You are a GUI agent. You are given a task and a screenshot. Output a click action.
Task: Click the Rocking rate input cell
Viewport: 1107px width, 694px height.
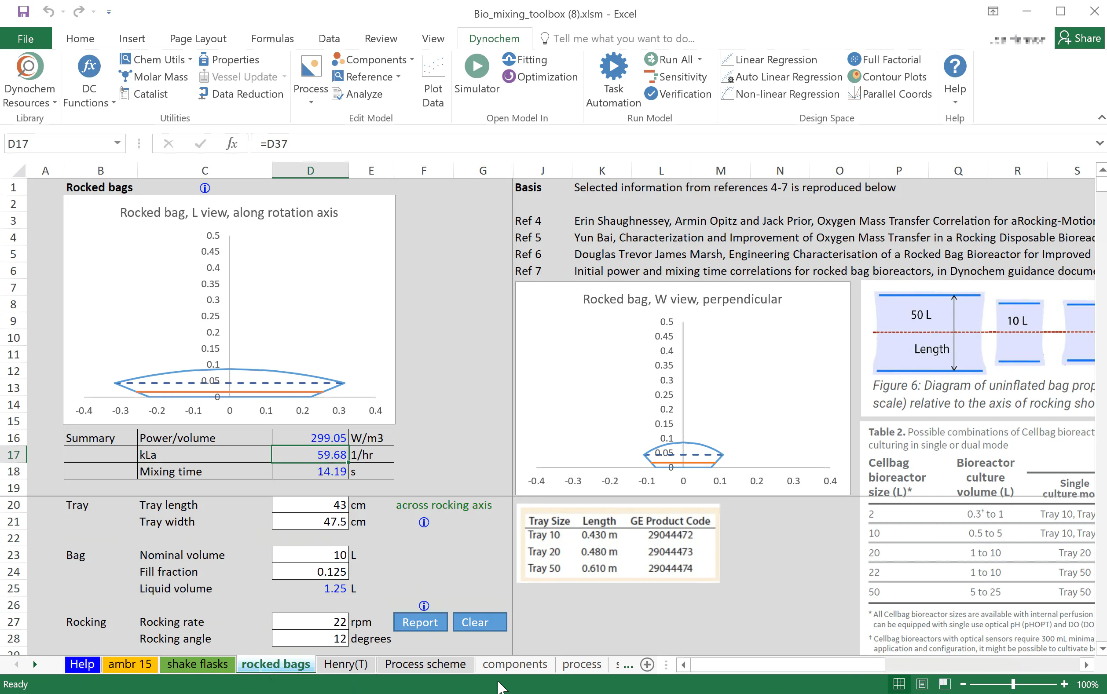click(310, 621)
